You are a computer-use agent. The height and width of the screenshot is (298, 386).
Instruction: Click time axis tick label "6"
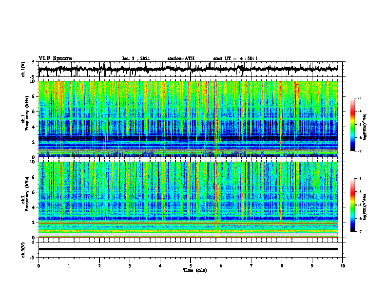[221, 266]
